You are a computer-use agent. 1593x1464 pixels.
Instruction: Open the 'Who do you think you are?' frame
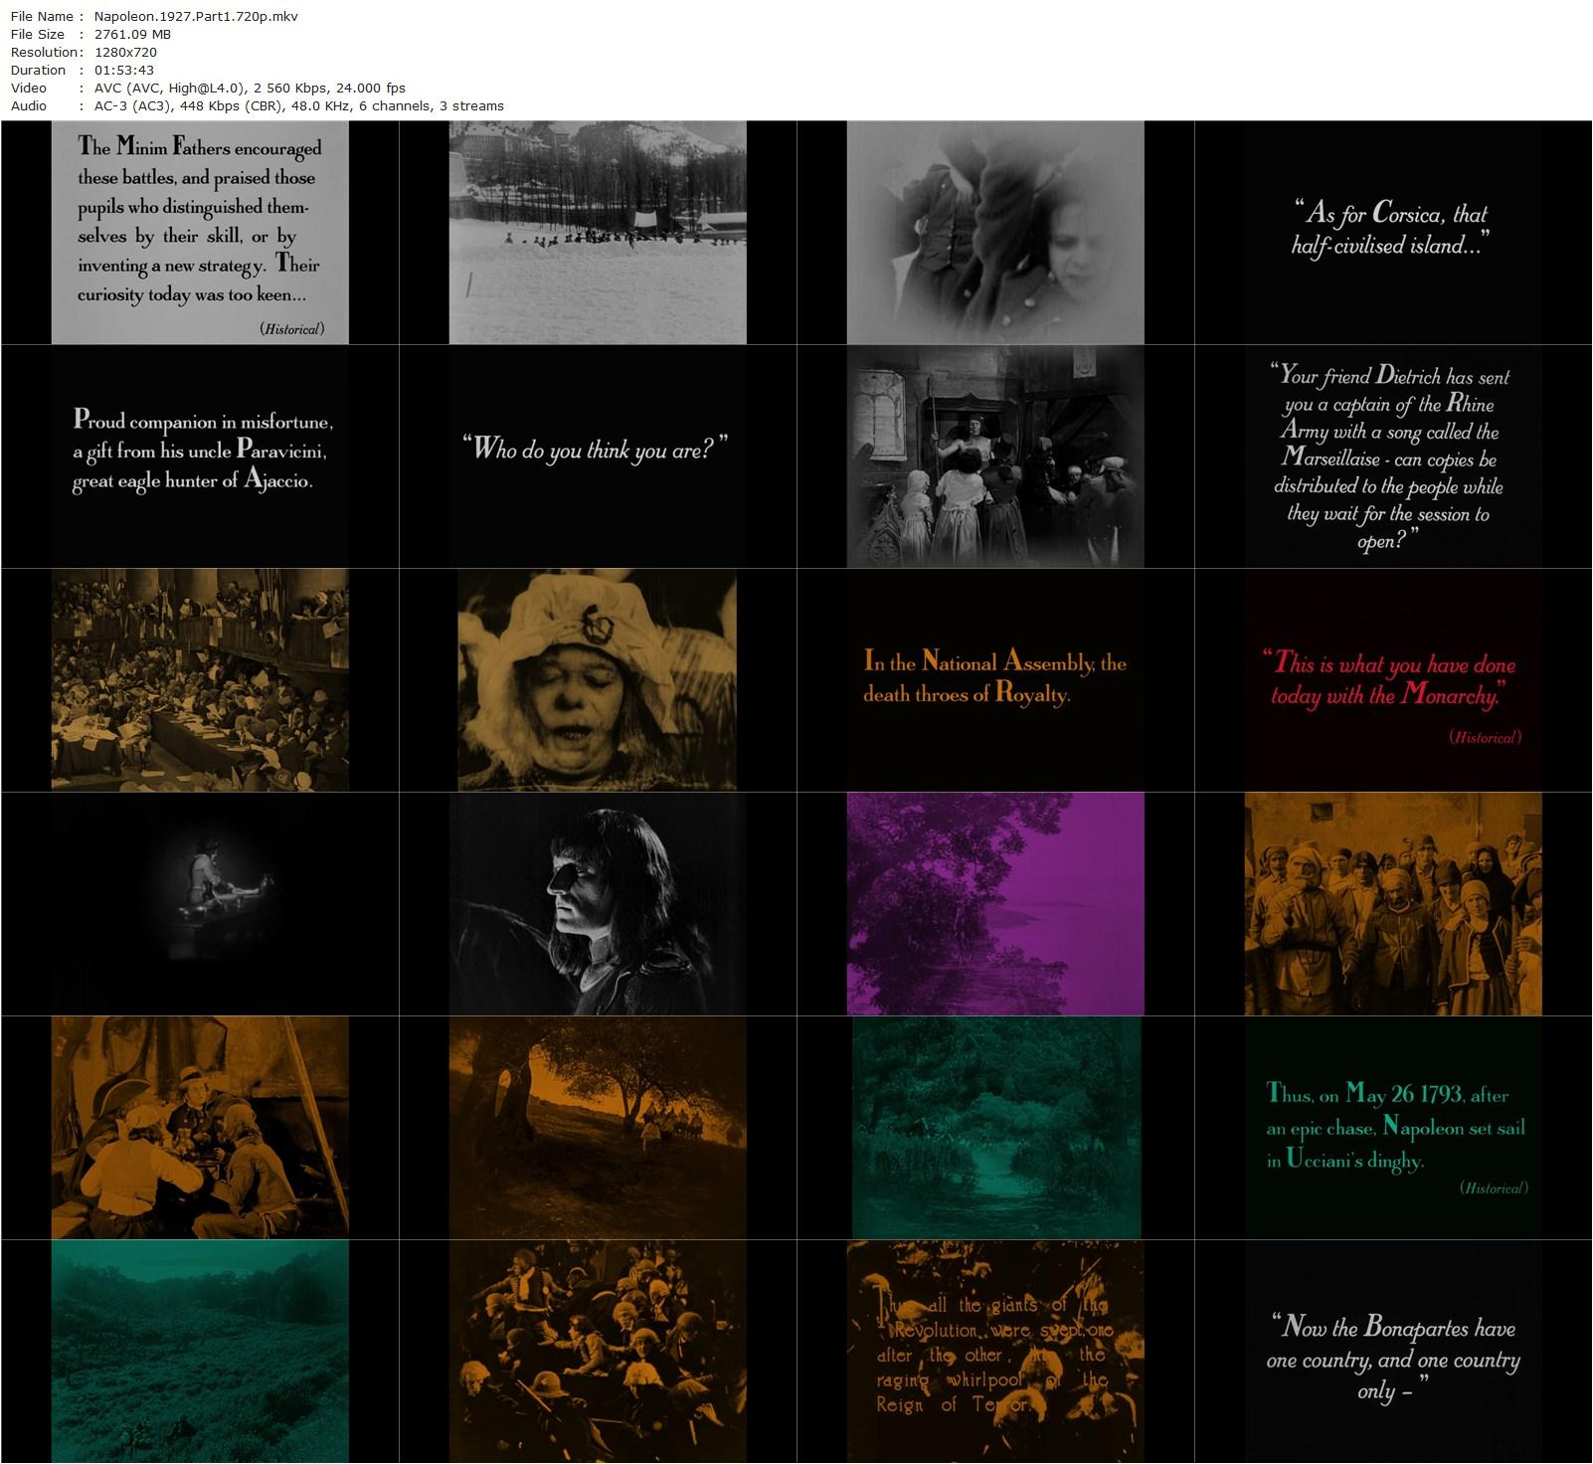point(598,457)
